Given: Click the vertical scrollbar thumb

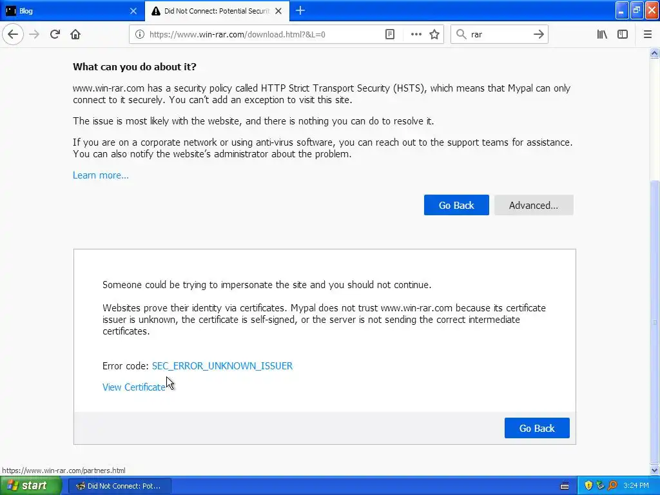Looking at the screenshot, I should point(654,322).
